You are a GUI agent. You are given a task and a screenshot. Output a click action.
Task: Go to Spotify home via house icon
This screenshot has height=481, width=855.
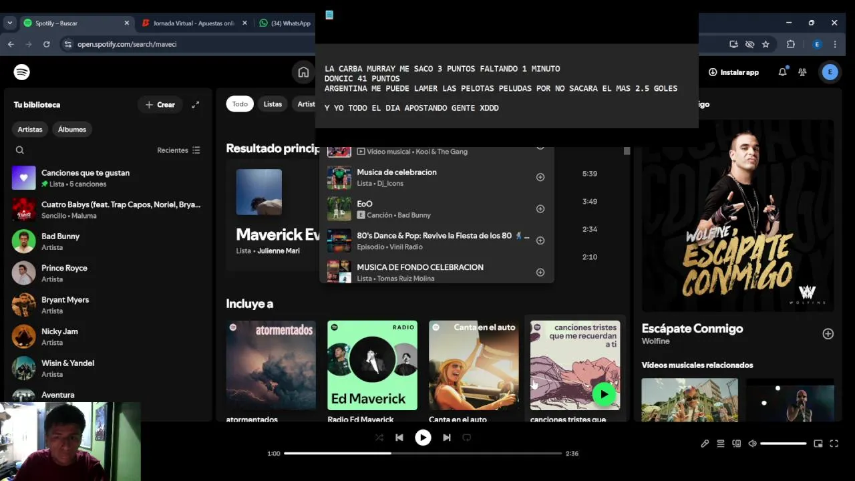click(303, 72)
